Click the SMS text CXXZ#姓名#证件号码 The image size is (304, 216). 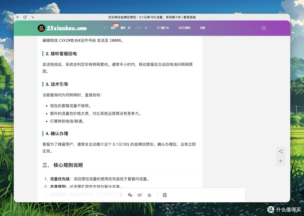point(77,40)
